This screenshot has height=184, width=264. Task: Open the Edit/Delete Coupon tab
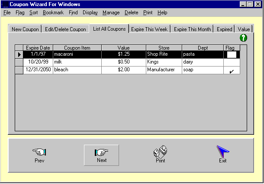tap(65, 29)
